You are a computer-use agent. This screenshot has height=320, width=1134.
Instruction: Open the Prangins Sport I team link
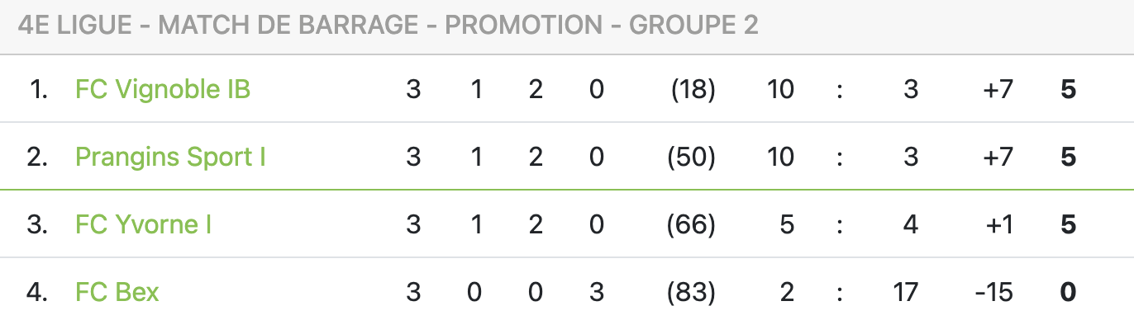[x=170, y=157]
